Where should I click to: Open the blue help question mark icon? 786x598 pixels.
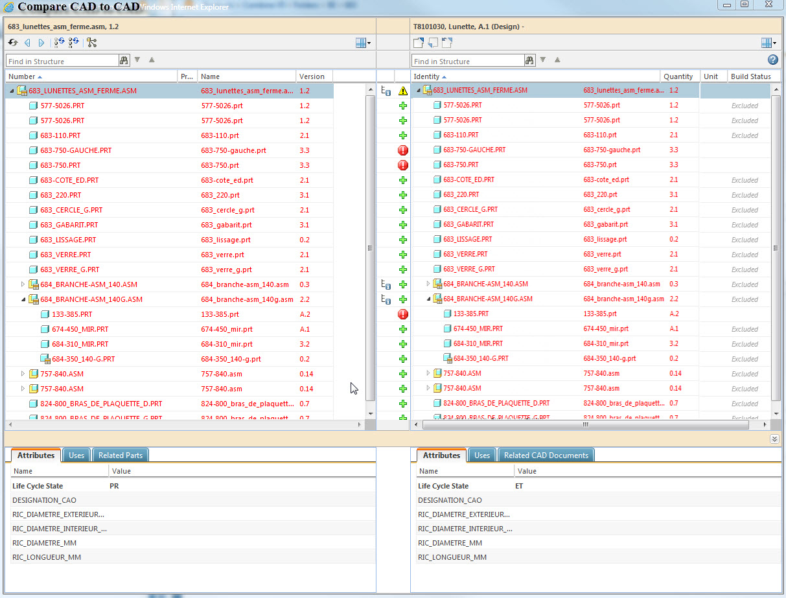(x=772, y=60)
